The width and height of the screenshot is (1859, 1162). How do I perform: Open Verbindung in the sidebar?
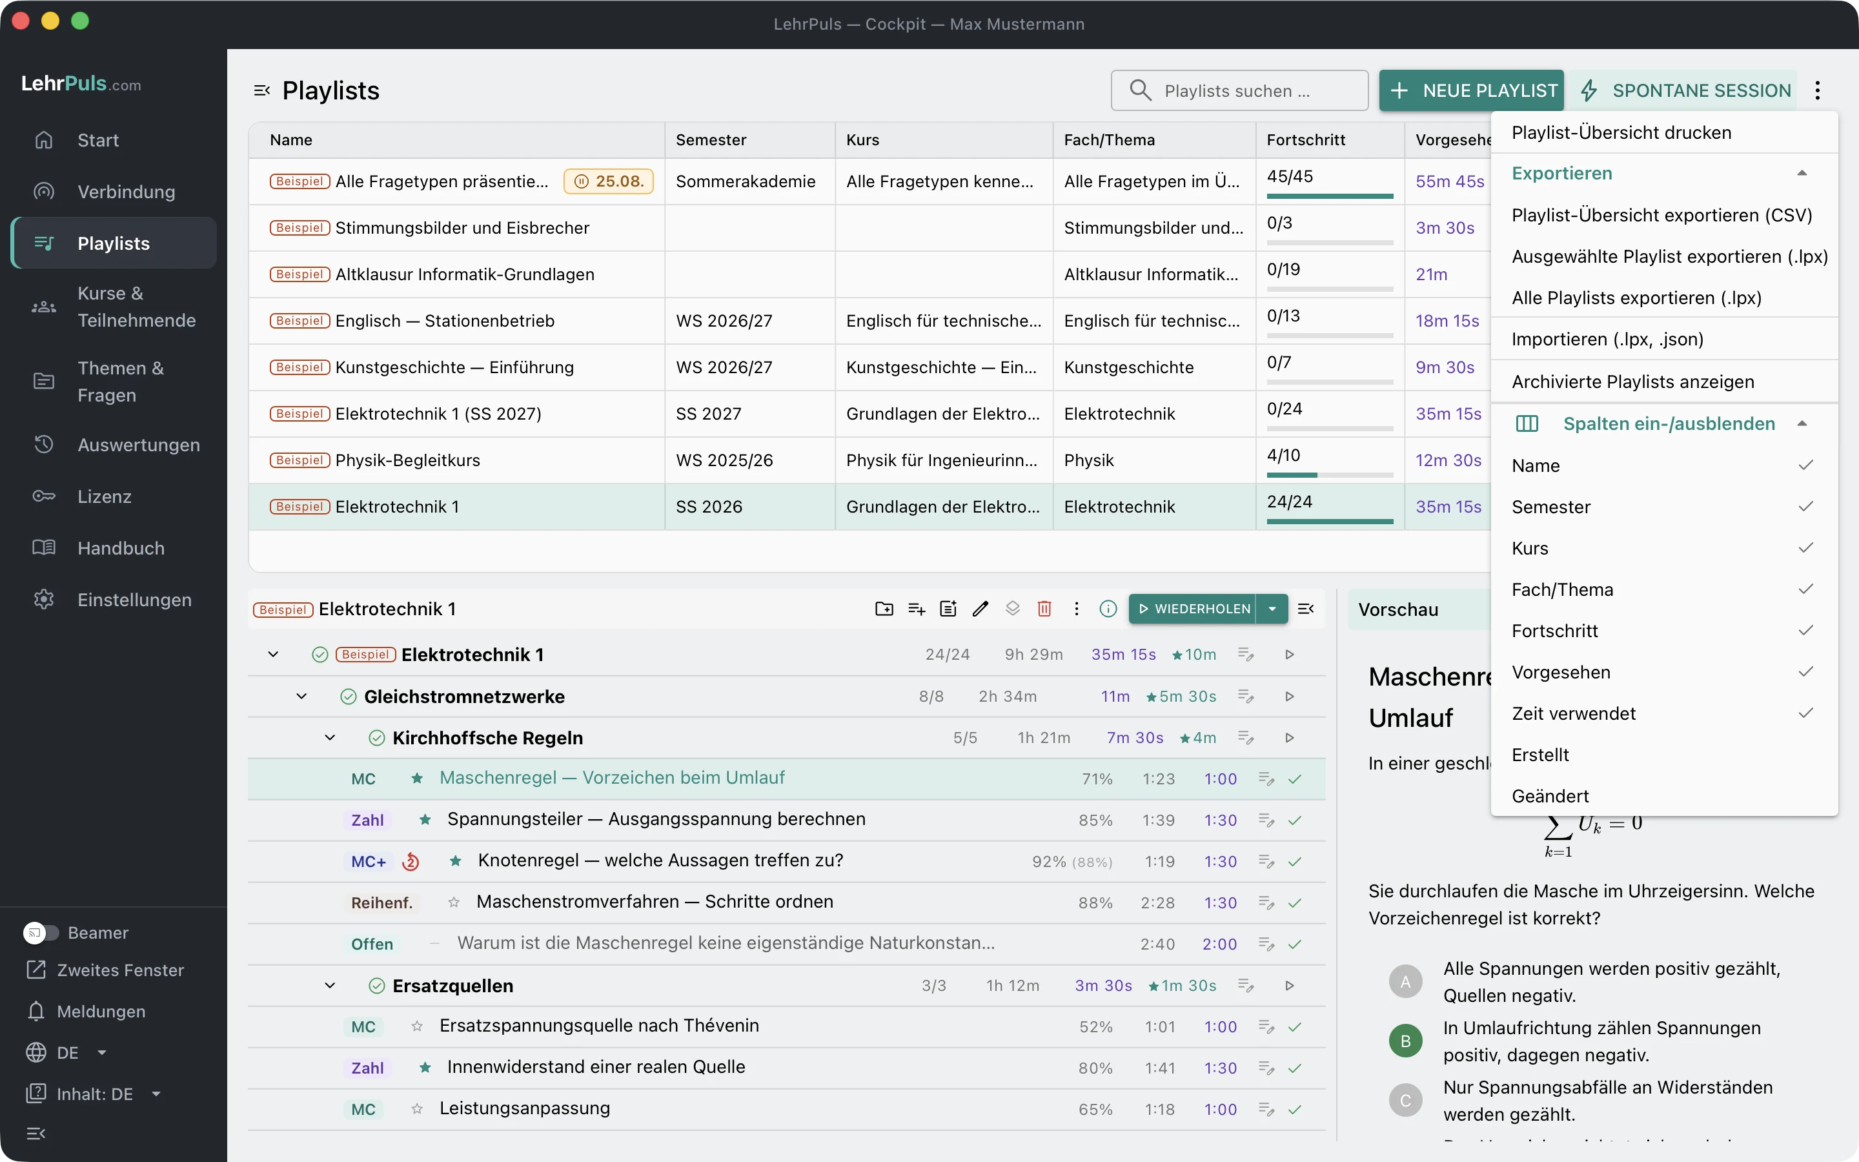point(114,191)
